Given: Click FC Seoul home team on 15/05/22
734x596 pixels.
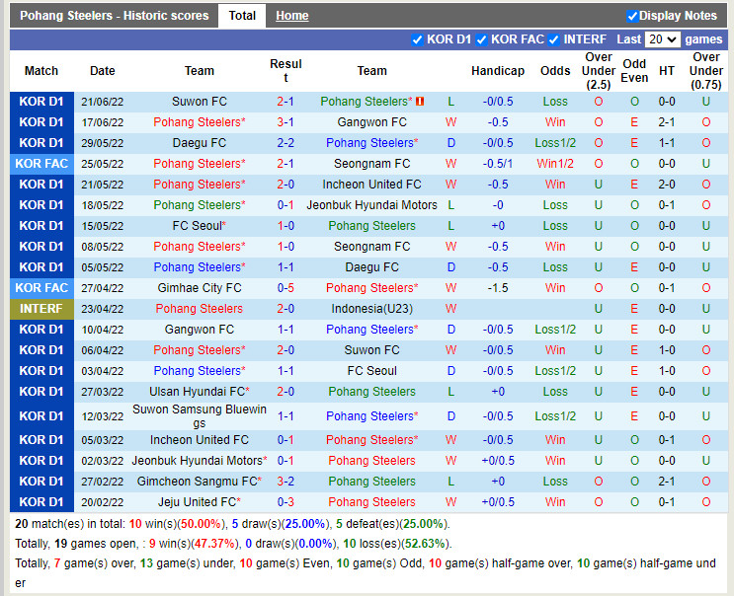Looking at the screenshot, I should (x=199, y=226).
